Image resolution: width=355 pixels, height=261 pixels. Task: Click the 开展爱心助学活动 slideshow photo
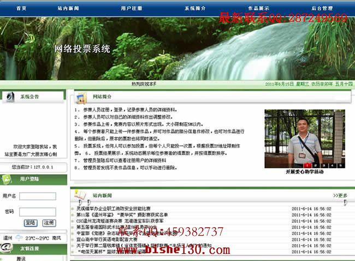click(305, 139)
